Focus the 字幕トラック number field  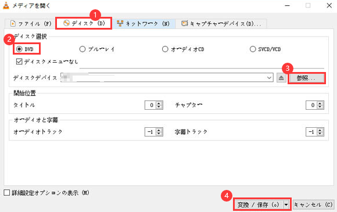[x=312, y=132]
